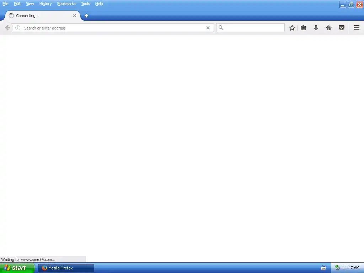Viewport: 364px width, 273px height.
Task: Open the hamburger menu
Action: coord(357,28)
